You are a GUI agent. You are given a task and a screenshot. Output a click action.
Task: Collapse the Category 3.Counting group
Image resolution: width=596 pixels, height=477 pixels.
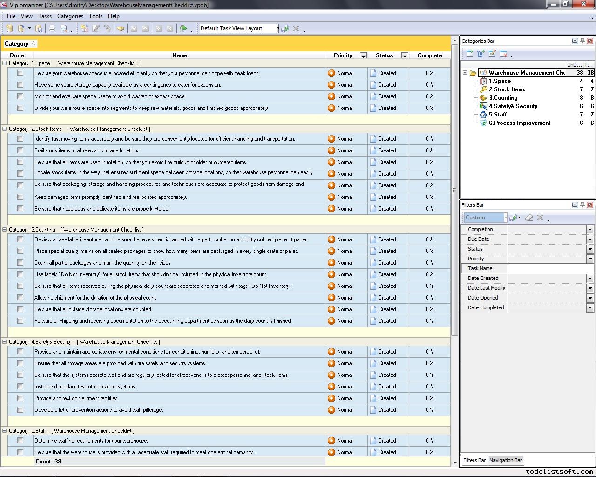click(5, 230)
